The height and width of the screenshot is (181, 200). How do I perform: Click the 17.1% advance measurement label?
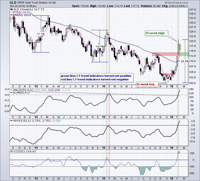[x=41, y=34]
